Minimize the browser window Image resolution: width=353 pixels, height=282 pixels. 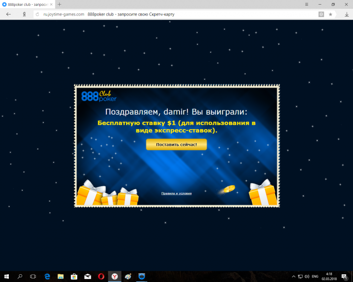[320, 4]
